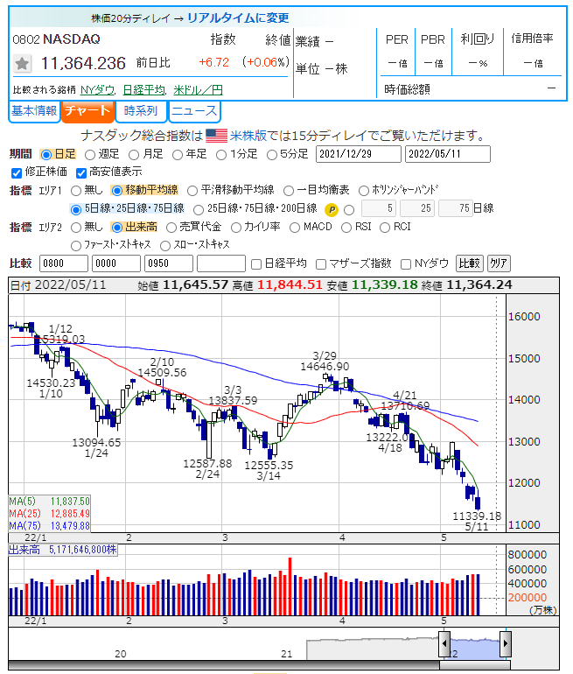573x674 pixels.
Task: Select the 週足 weekly period radio button
Action: 92,154
